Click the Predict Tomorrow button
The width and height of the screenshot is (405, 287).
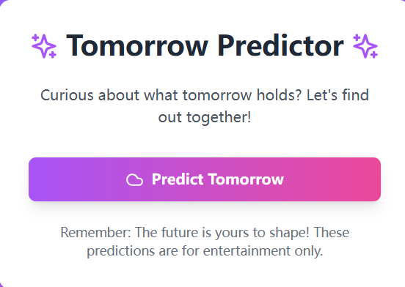coord(205,179)
